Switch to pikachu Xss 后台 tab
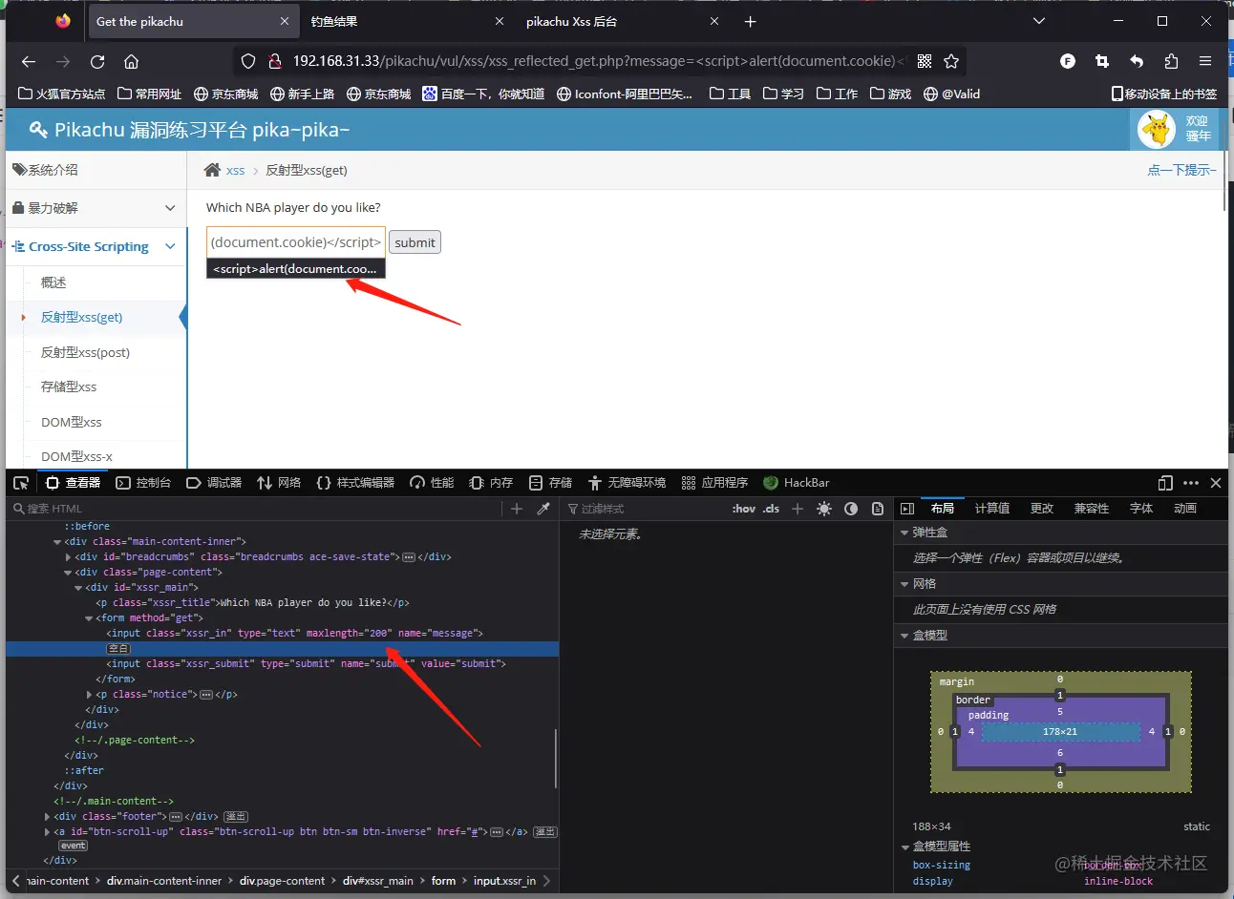Screen dimensions: 1234x899 pos(572,21)
